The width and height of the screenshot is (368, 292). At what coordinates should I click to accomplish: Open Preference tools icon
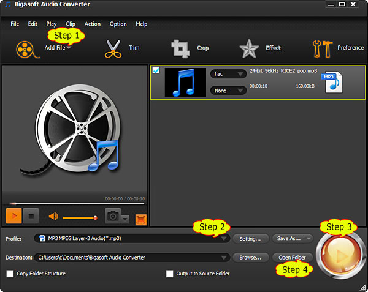pos(323,49)
